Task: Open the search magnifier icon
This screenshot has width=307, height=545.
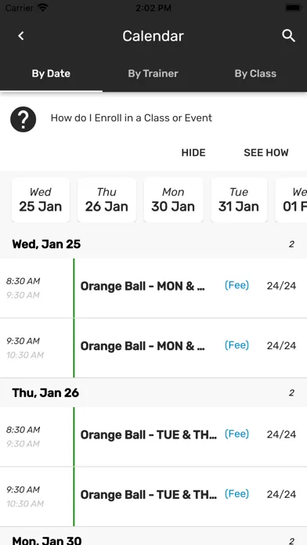Action: [288, 36]
